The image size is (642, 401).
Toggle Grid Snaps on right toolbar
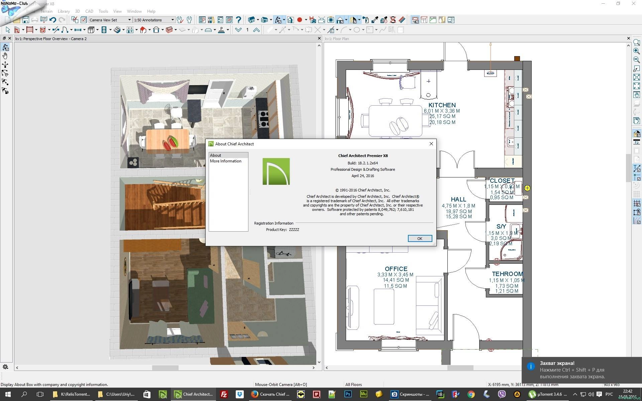pos(637,203)
